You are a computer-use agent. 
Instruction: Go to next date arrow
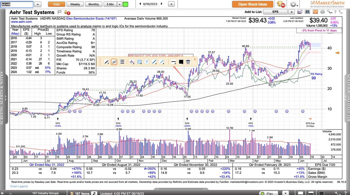tap(162, 4)
